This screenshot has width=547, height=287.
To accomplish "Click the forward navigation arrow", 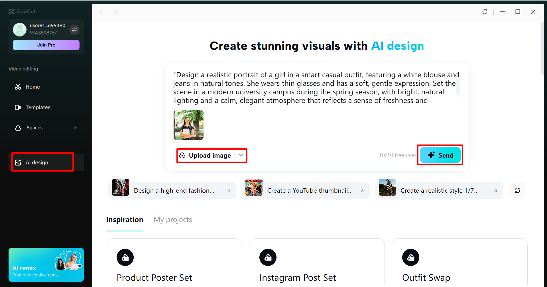I will pyautogui.click(x=116, y=12).
